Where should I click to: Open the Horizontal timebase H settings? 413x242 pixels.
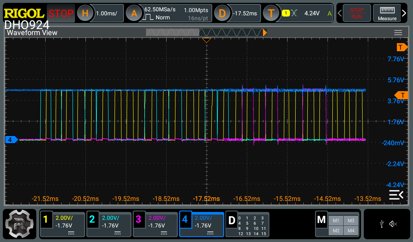[x=85, y=13]
